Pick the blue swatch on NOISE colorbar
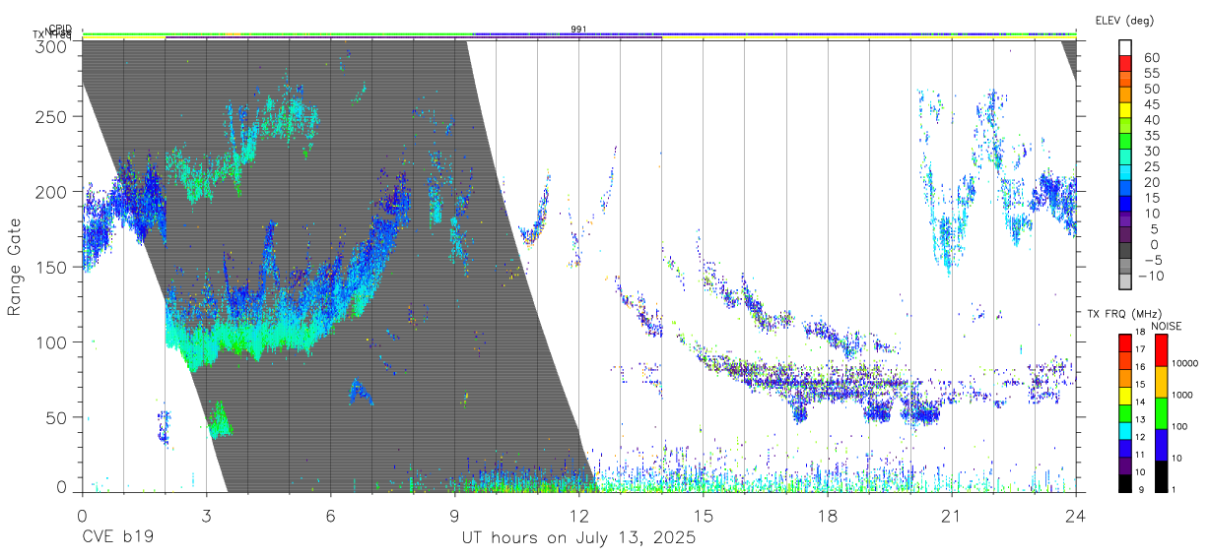 coord(1160,445)
